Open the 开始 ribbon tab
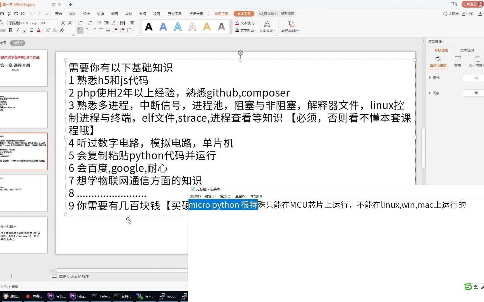This screenshot has height=302, width=484. tap(59, 14)
